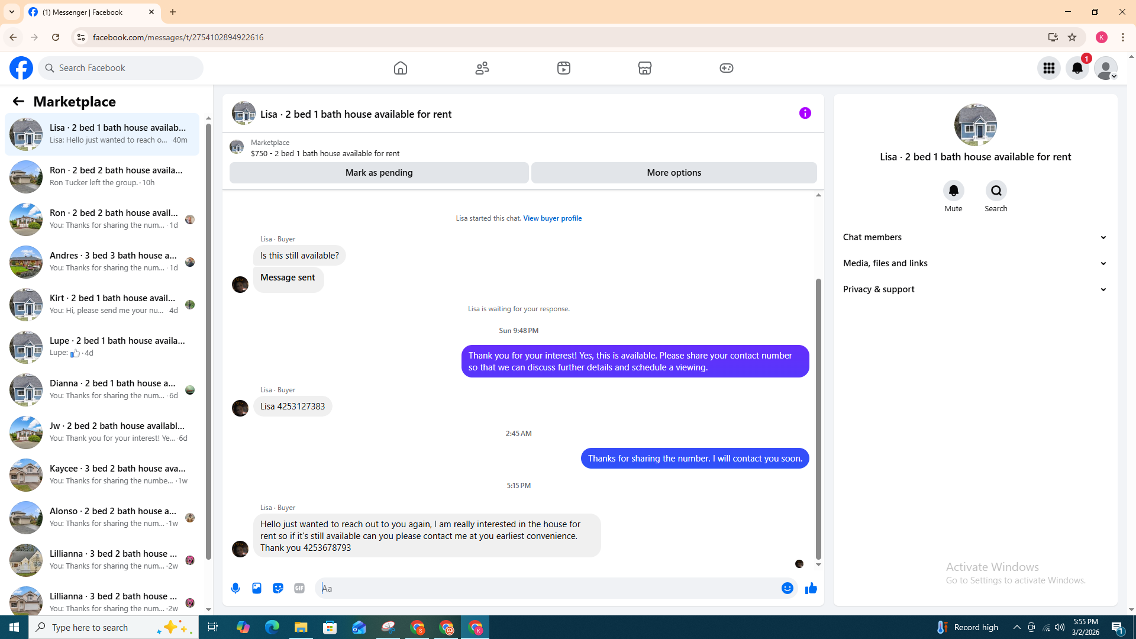Open Task View on taskbar

[213, 627]
